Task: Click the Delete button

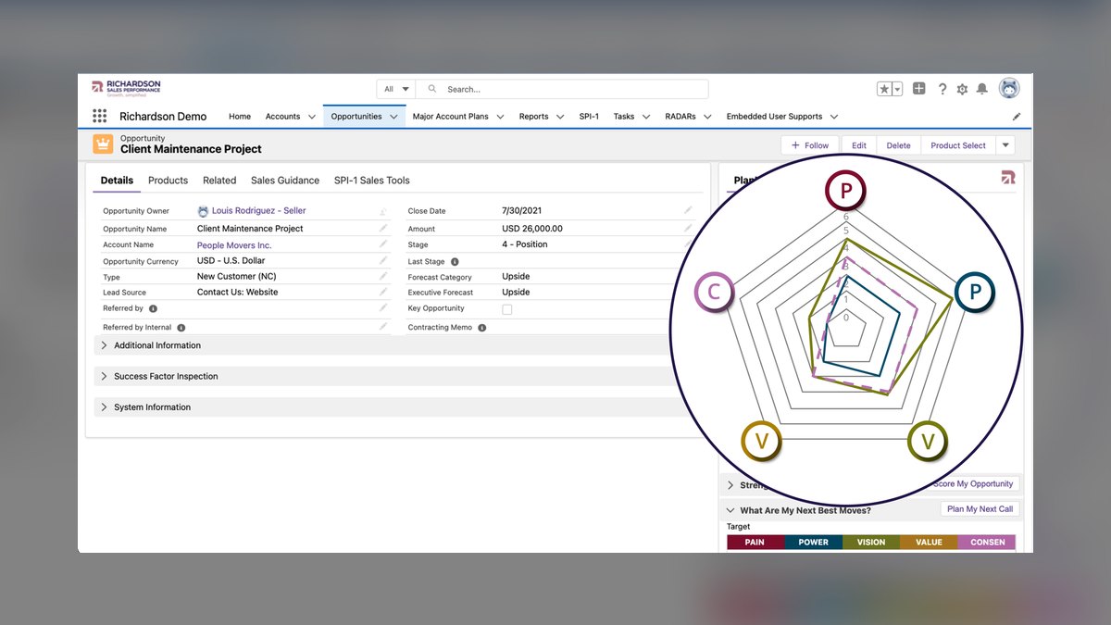Action: [898, 145]
